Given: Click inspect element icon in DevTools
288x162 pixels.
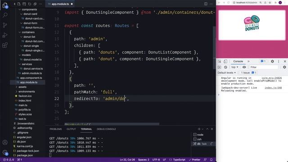Looking at the screenshot, I should tap(220, 61).
